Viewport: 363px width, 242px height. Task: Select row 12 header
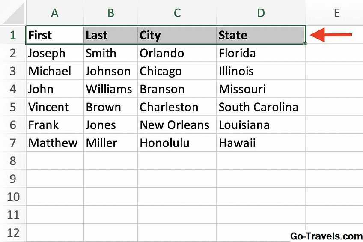[x=12, y=233]
